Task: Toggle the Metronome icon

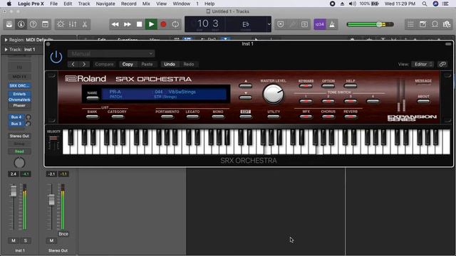Action: click(x=332, y=24)
